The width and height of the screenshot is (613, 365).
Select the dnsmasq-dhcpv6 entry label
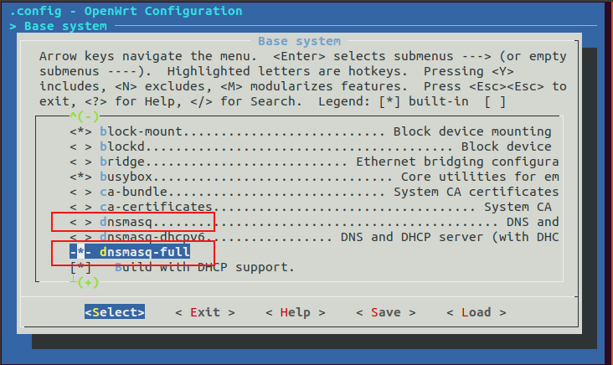tap(152, 237)
